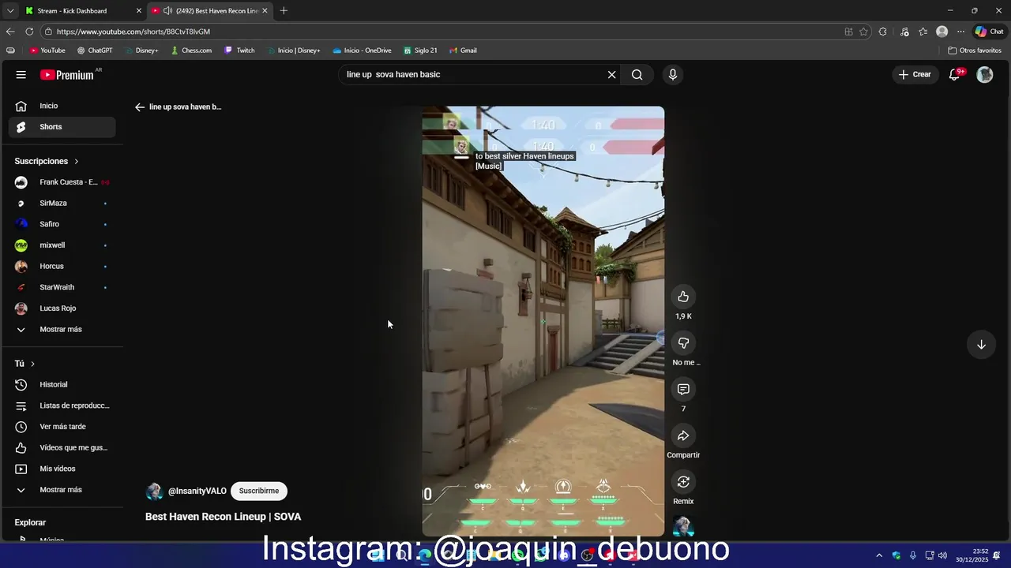Expand Mostrar más under Tú section
Viewport: 1011px width, 568px height.
point(62,490)
